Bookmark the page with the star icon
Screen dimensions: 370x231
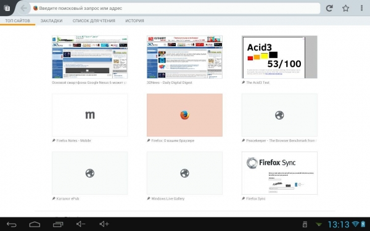[346, 8]
